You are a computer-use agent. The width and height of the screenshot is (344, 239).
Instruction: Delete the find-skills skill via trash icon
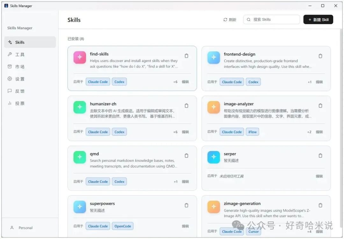point(186,56)
